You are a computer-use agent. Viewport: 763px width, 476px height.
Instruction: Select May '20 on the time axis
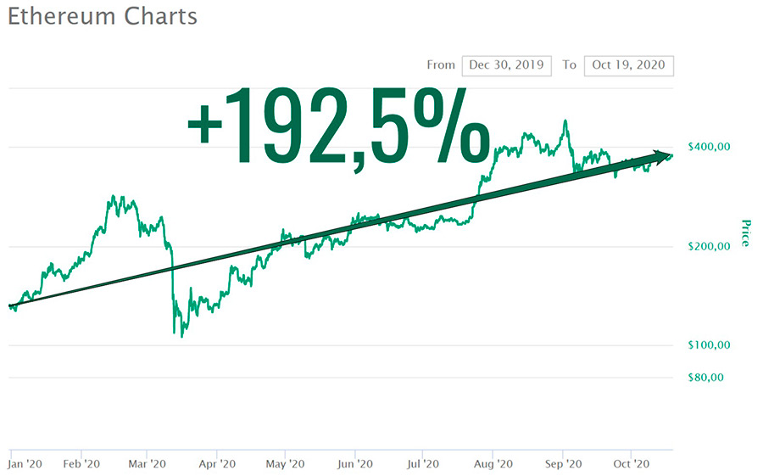[285, 464]
